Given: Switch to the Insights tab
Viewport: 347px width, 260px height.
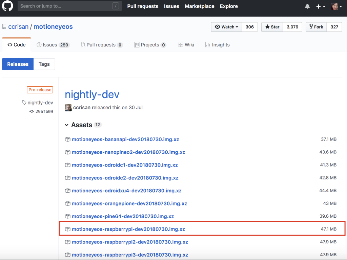Looking at the screenshot, I should pos(217,45).
